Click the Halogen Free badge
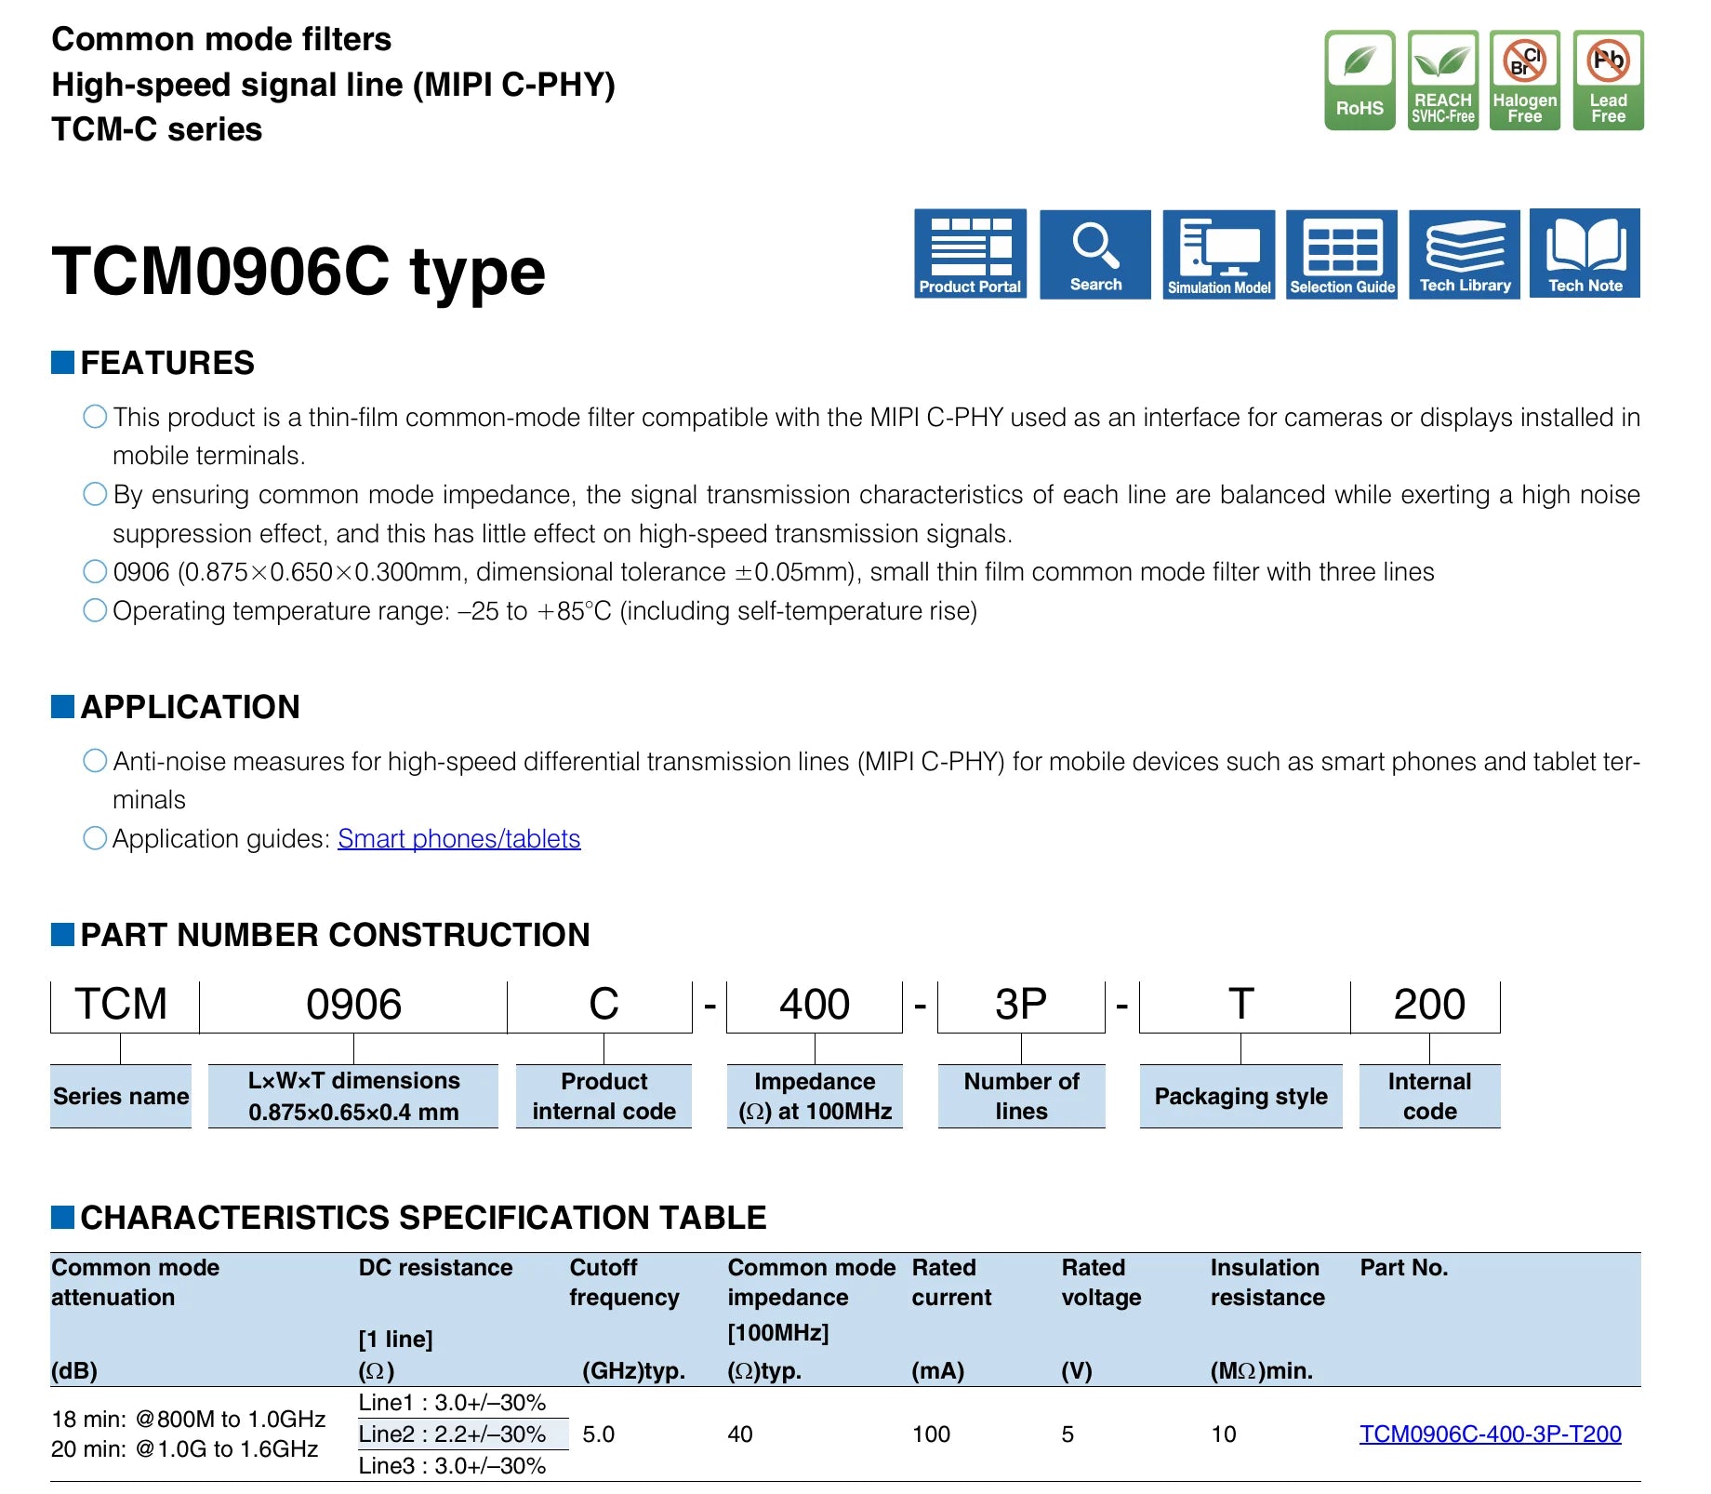 (1525, 80)
